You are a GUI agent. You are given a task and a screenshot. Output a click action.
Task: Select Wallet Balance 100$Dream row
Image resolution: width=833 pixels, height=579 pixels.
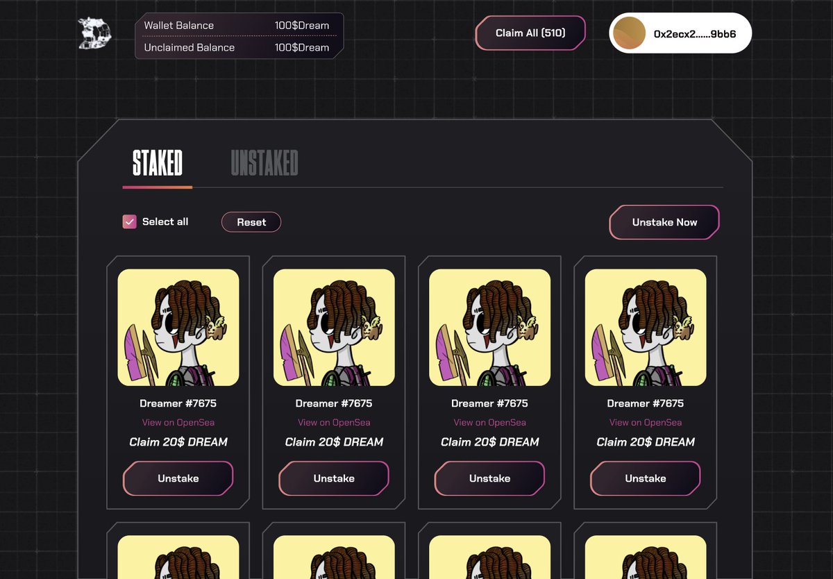pos(236,25)
